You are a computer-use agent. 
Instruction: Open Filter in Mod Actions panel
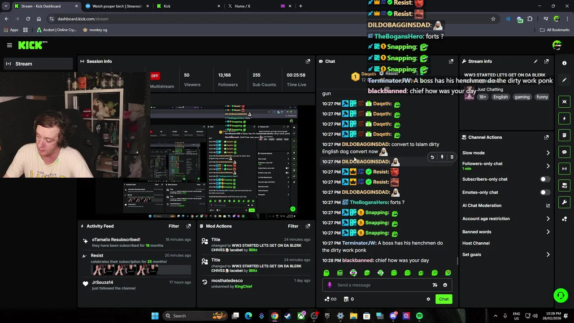[x=293, y=226]
